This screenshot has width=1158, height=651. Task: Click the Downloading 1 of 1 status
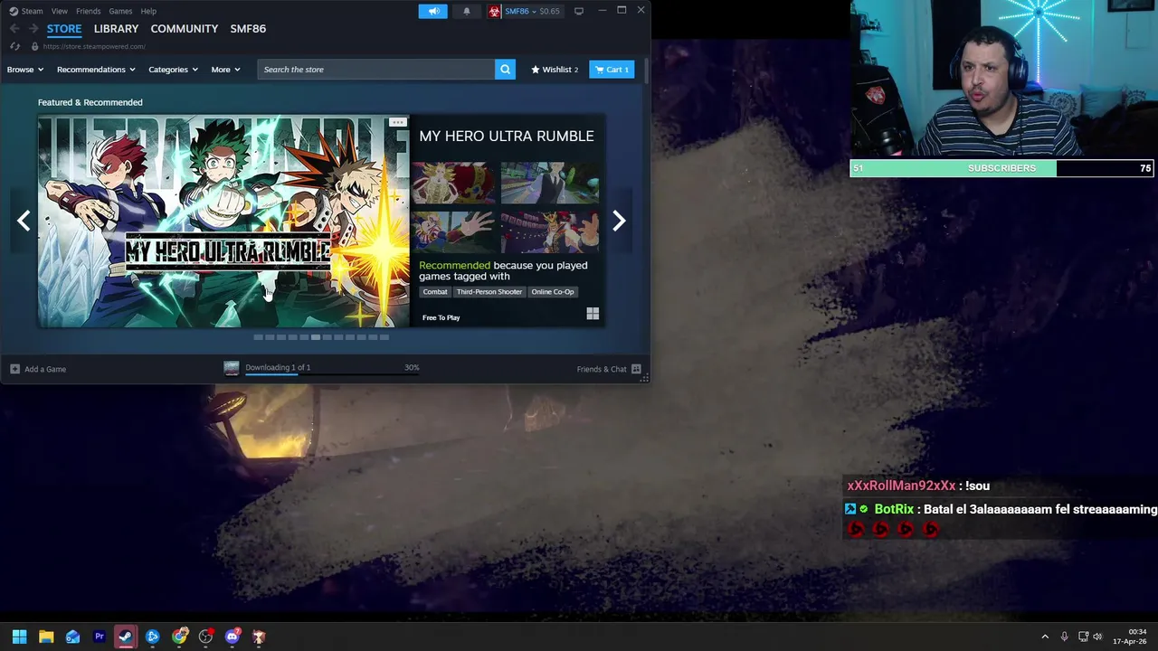278,367
